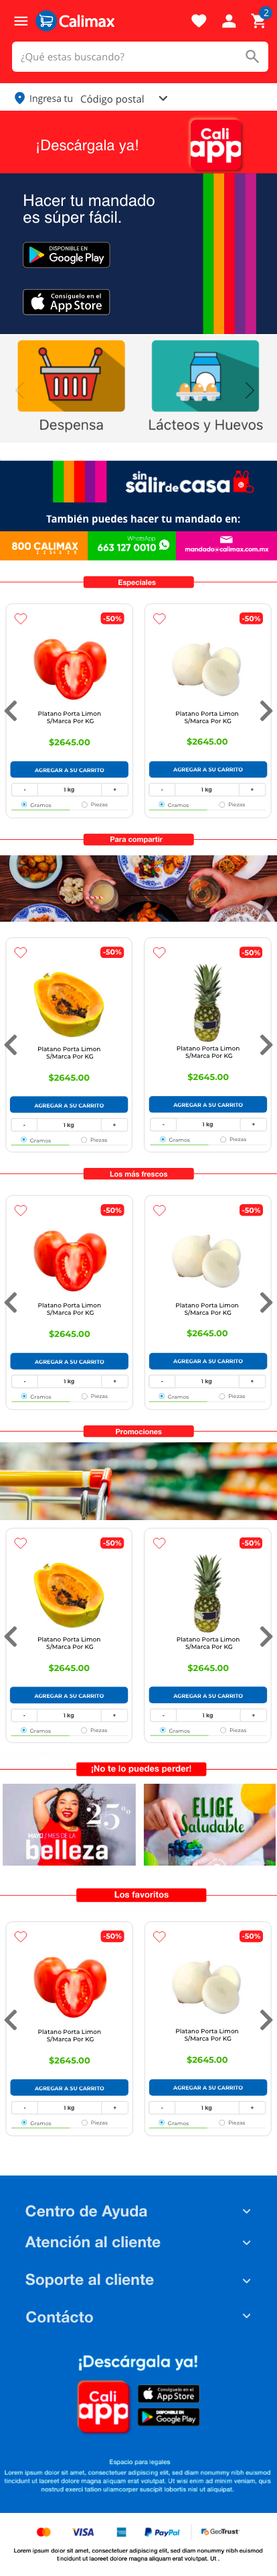Open the Lácteos y Huevos category
Screen dimensions: 277x2576
coord(205,386)
